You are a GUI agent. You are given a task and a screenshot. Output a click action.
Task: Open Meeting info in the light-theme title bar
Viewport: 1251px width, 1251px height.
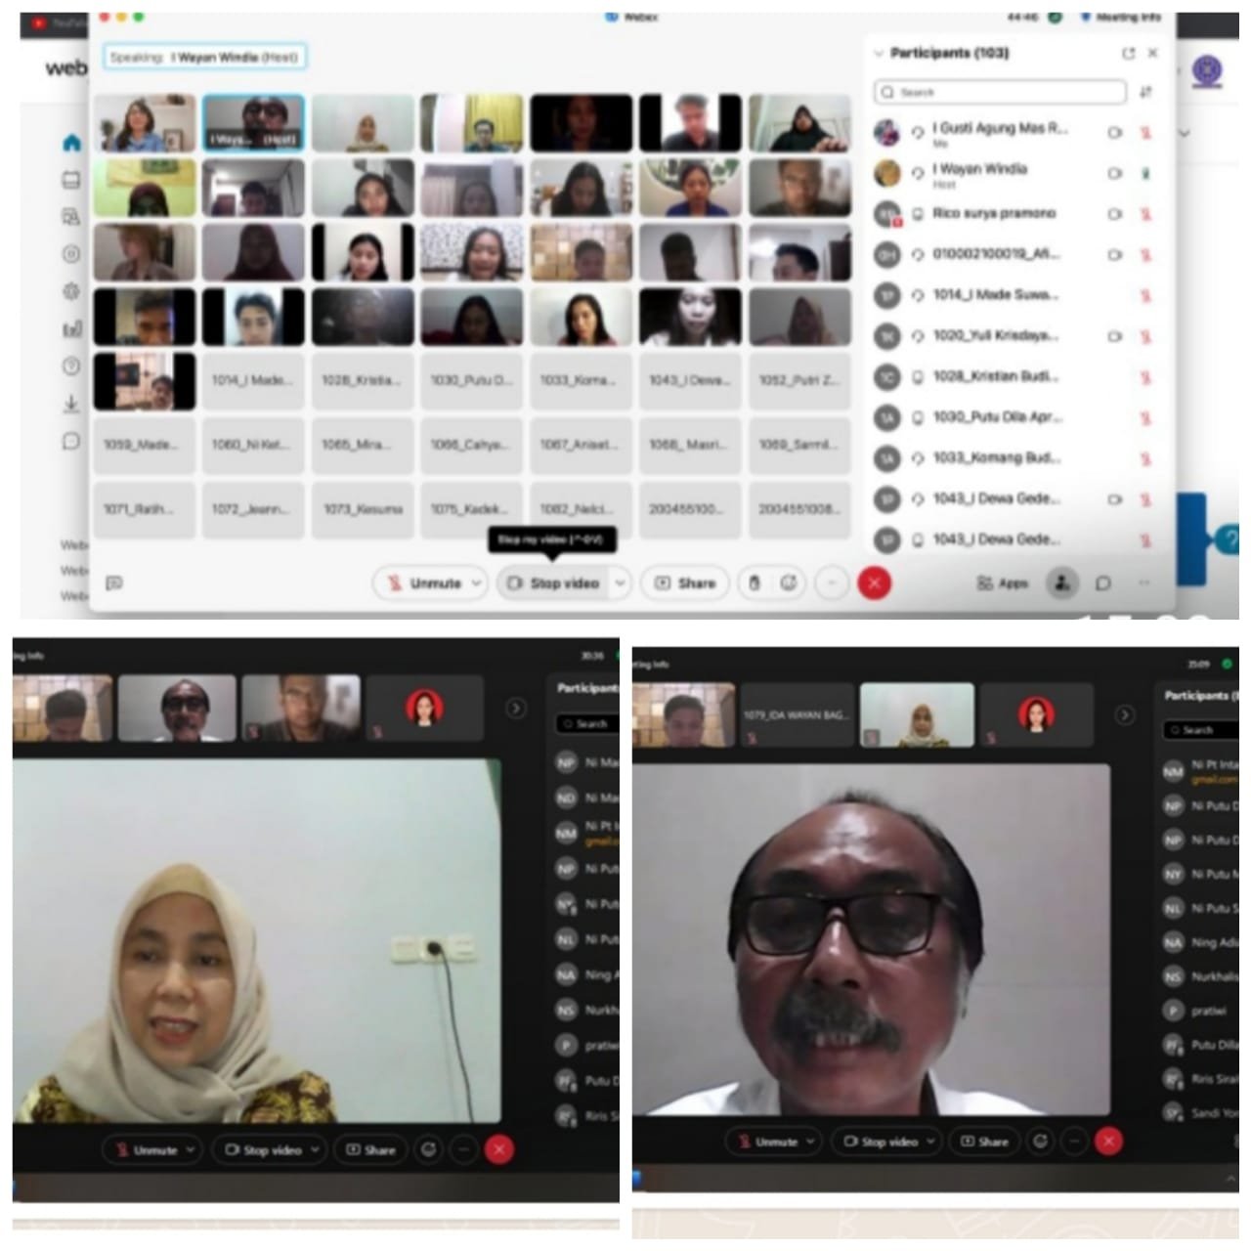(x=1122, y=17)
